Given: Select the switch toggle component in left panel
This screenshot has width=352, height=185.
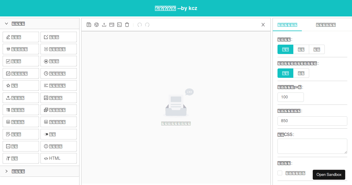Looking at the screenshot, I should point(58,134).
